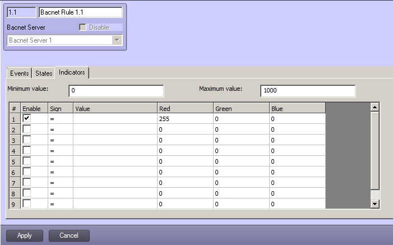Toggle the Disable checkbox
The height and width of the screenshot is (245, 393).
82,27
